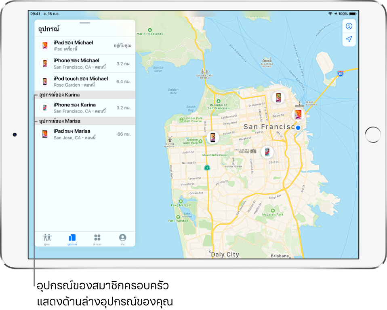Tap the Dutch Windmill landmark icon

(x=170, y=139)
